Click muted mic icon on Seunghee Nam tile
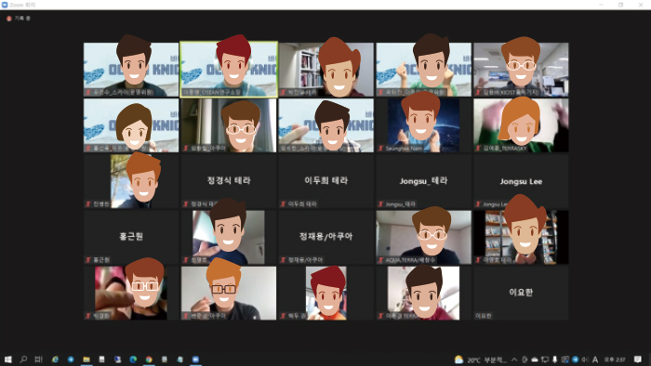 click(380, 148)
